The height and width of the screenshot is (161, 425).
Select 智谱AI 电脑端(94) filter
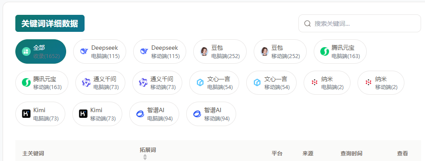click(154, 114)
